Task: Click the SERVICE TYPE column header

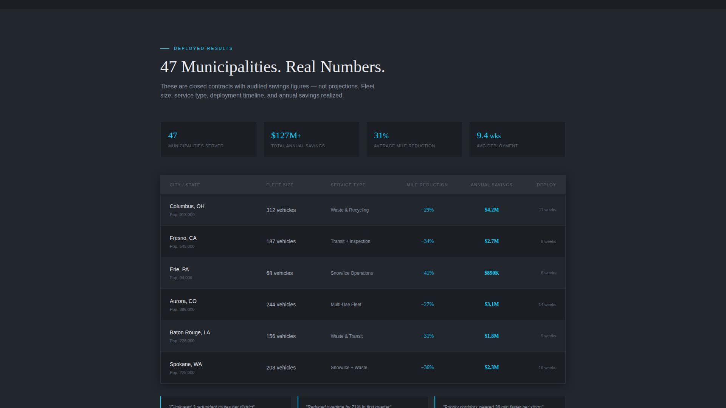Action: [x=348, y=185]
